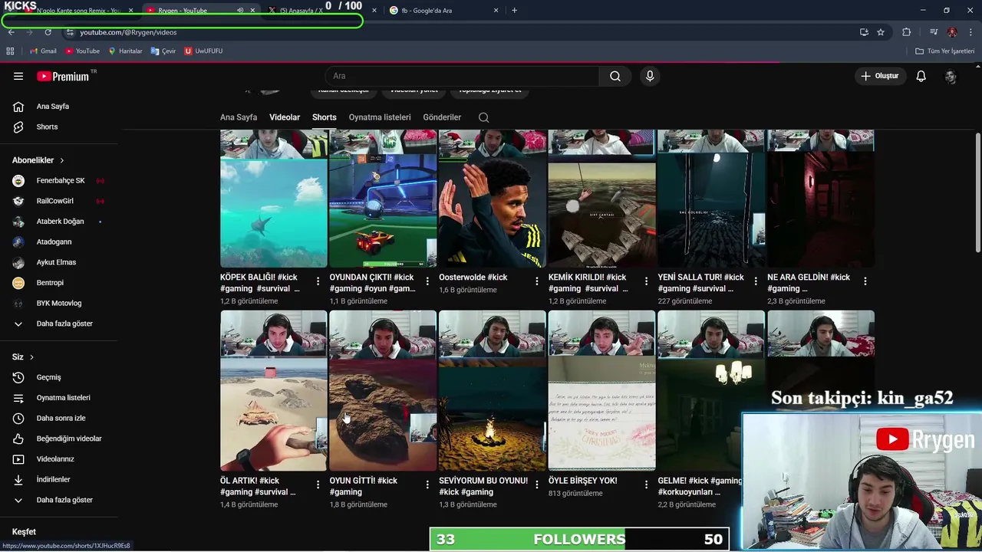982x552 pixels.
Task: Open options menu for OYUN GİTTİ short
Action: tap(427, 485)
